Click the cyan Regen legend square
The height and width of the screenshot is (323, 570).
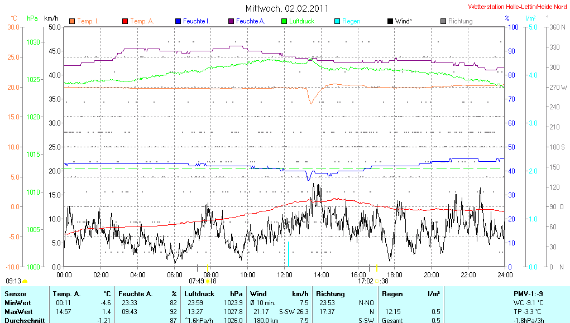click(x=337, y=21)
